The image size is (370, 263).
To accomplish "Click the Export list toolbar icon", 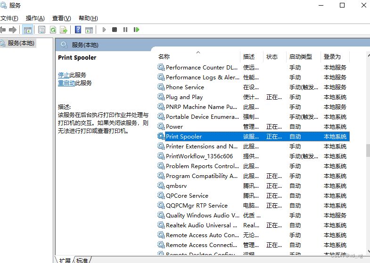I will pos(64,30).
